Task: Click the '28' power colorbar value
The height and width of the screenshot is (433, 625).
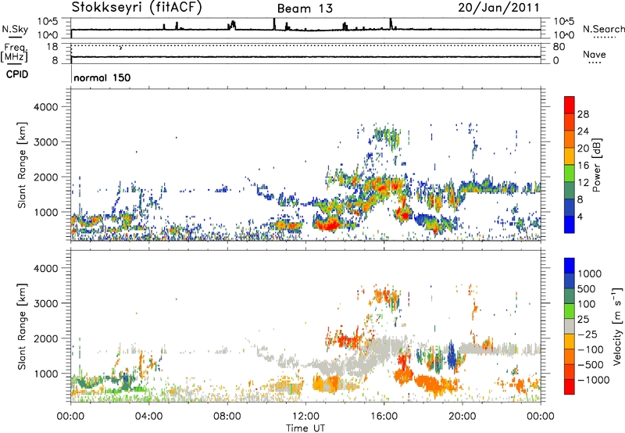Action: click(583, 114)
